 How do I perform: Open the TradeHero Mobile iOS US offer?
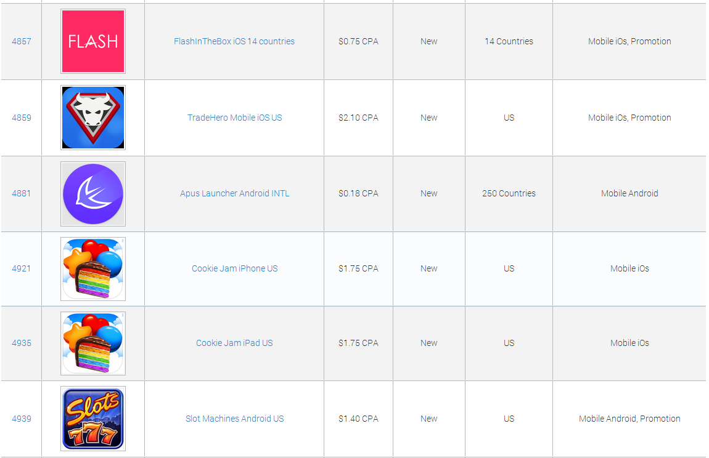(234, 118)
